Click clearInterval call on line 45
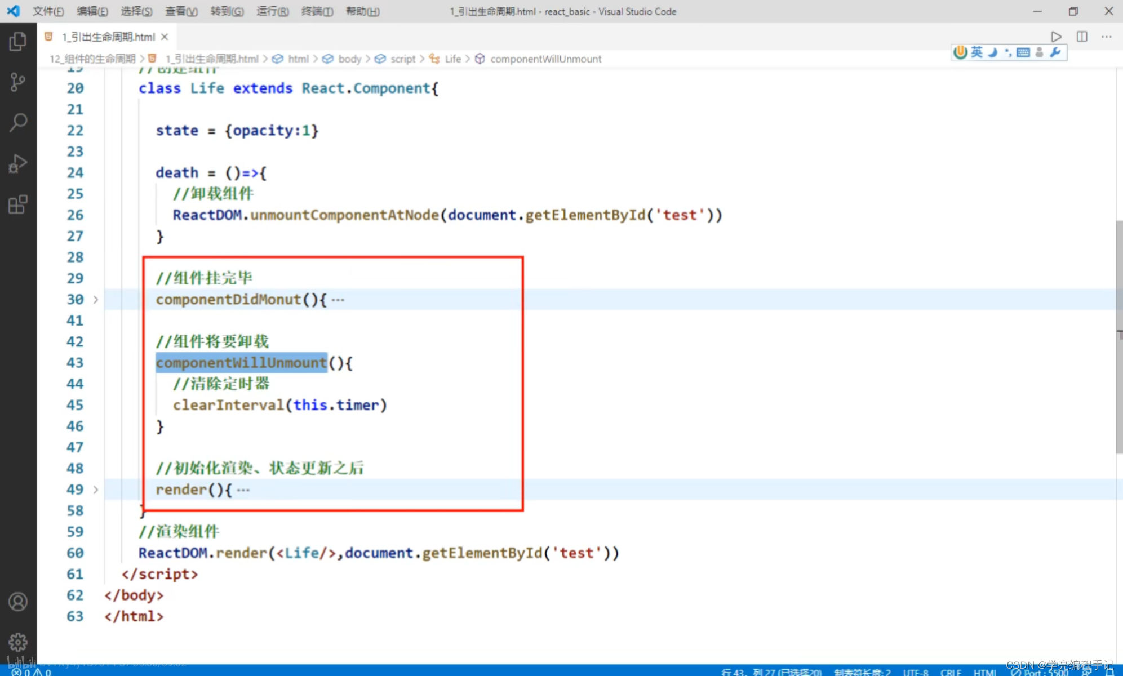 click(x=280, y=405)
